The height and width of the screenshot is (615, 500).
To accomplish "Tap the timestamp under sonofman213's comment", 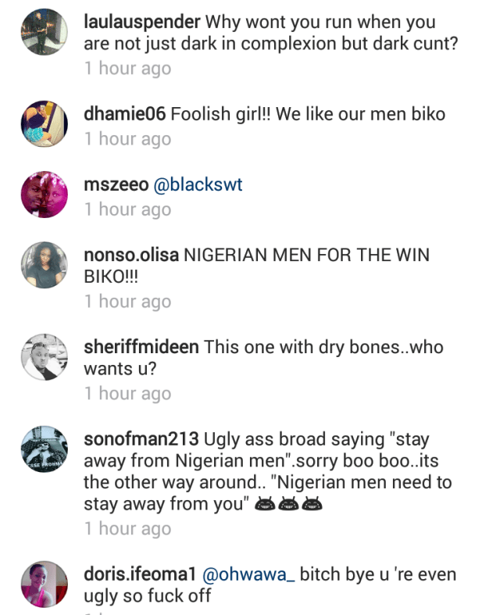I will [x=127, y=528].
